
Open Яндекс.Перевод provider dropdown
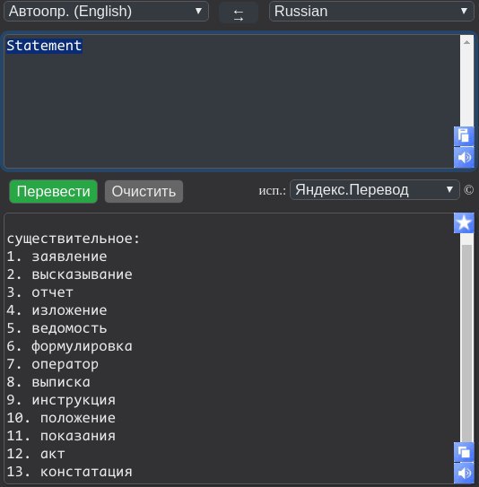[x=374, y=190]
